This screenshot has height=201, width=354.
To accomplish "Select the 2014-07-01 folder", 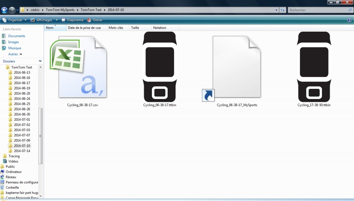I will pyautogui.click(x=22, y=119).
